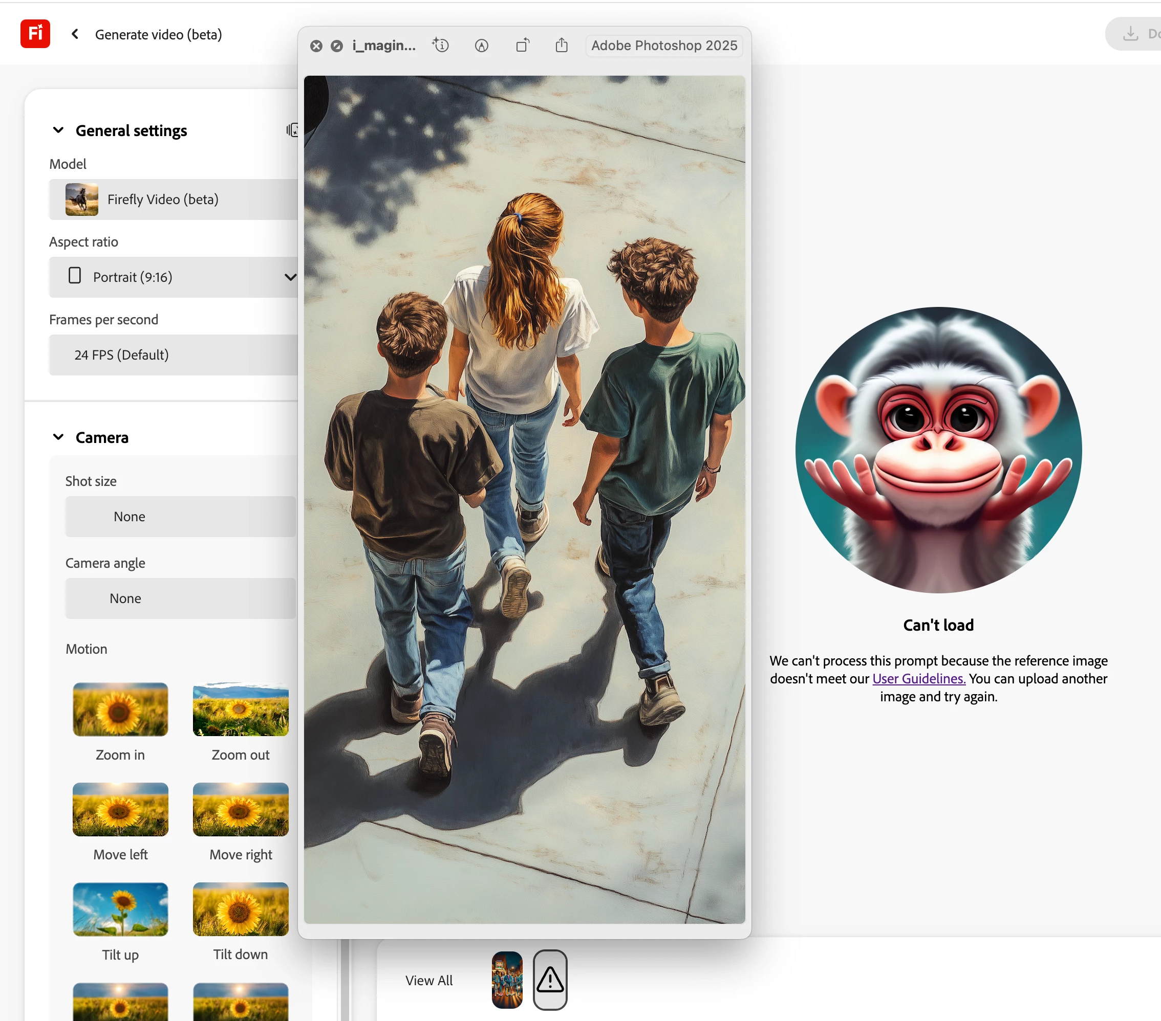1161x1021 pixels.
Task: Select the Move right camera motion
Action: pos(240,809)
